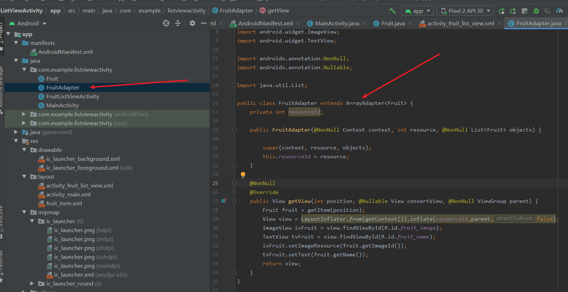Select FruitAdapter class in project tree
This screenshot has height=292, width=568.
[x=63, y=88]
